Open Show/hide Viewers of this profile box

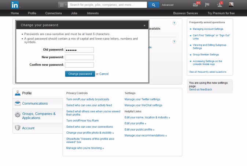(x=90, y=140)
